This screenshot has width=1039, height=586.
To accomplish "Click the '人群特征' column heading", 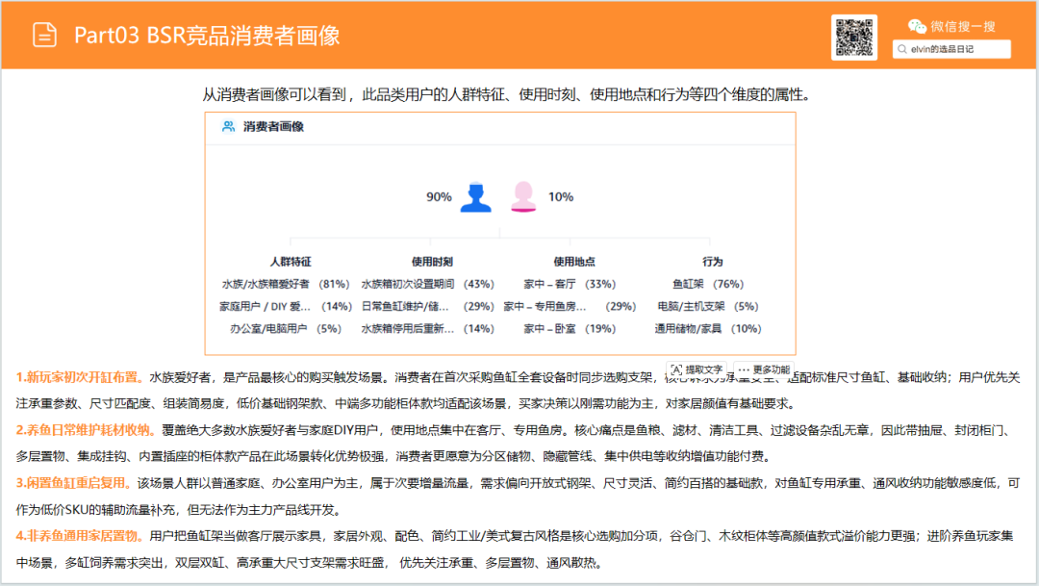I will (x=291, y=262).
